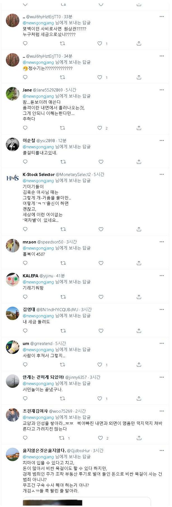Open more options on the bottom tweet
Image resolution: width=172 pixels, height=507 pixels.
pos(162,450)
